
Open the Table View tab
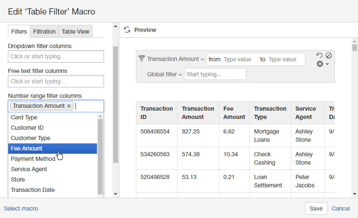pyautogui.click(x=75, y=31)
